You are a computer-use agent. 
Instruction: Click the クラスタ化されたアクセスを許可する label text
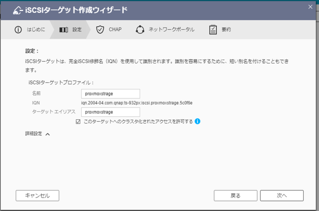tap(138, 122)
